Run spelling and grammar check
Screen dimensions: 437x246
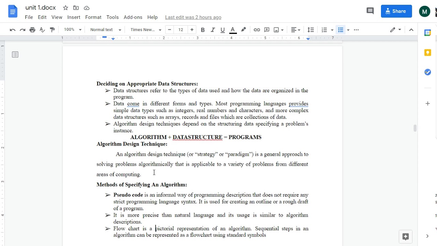pos(42,30)
